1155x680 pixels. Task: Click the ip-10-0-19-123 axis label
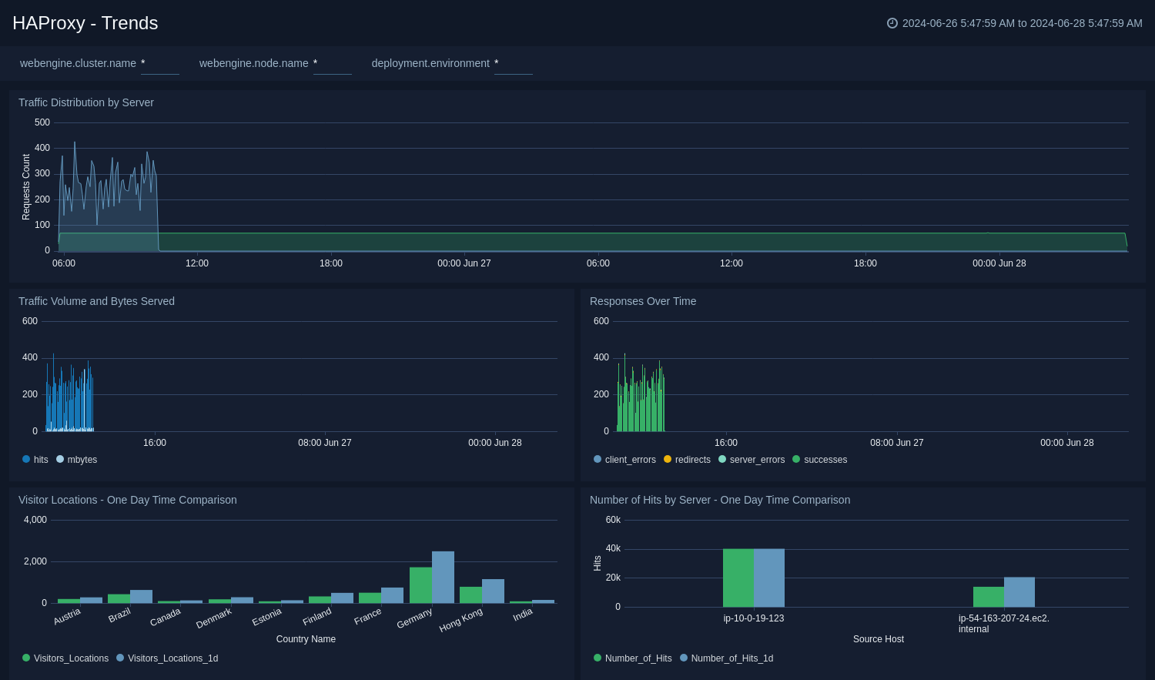click(754, 618)
